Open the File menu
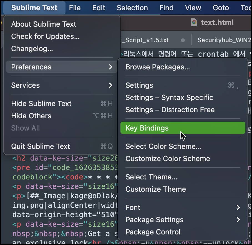This screenshot has height=245, width=252. pos(75,8)
